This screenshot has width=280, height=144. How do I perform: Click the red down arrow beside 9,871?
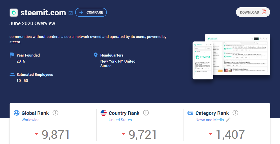[37, 134]
